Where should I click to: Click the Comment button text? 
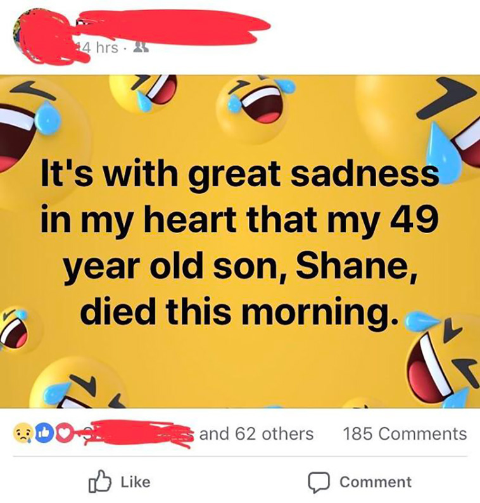(x=376, y=482)
